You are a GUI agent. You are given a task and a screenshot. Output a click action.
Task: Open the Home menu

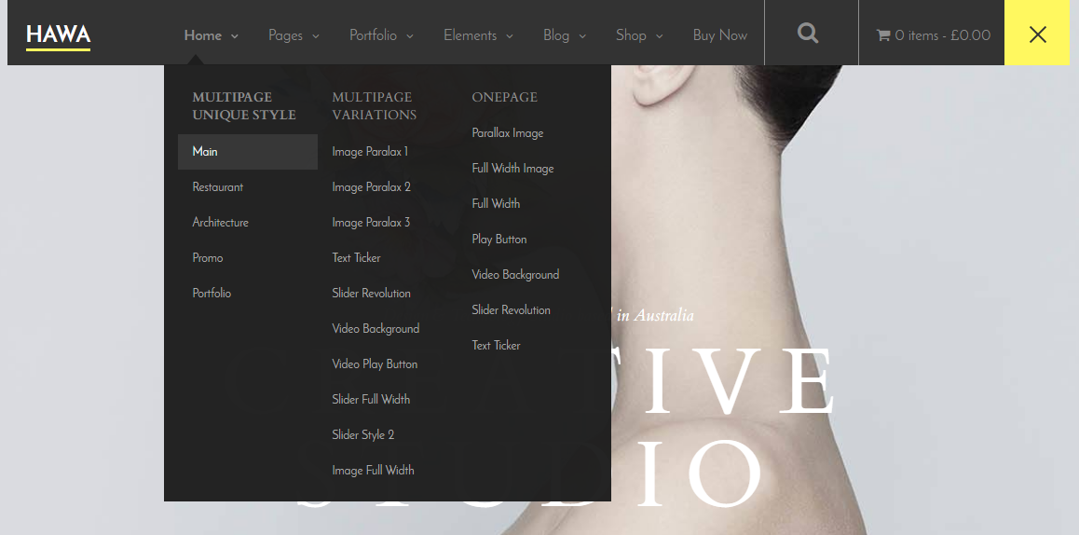point(203,35)
